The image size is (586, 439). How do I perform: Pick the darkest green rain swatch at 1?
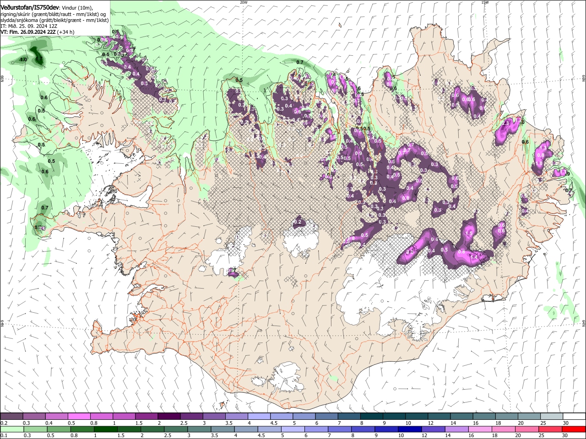coord(106,429)
